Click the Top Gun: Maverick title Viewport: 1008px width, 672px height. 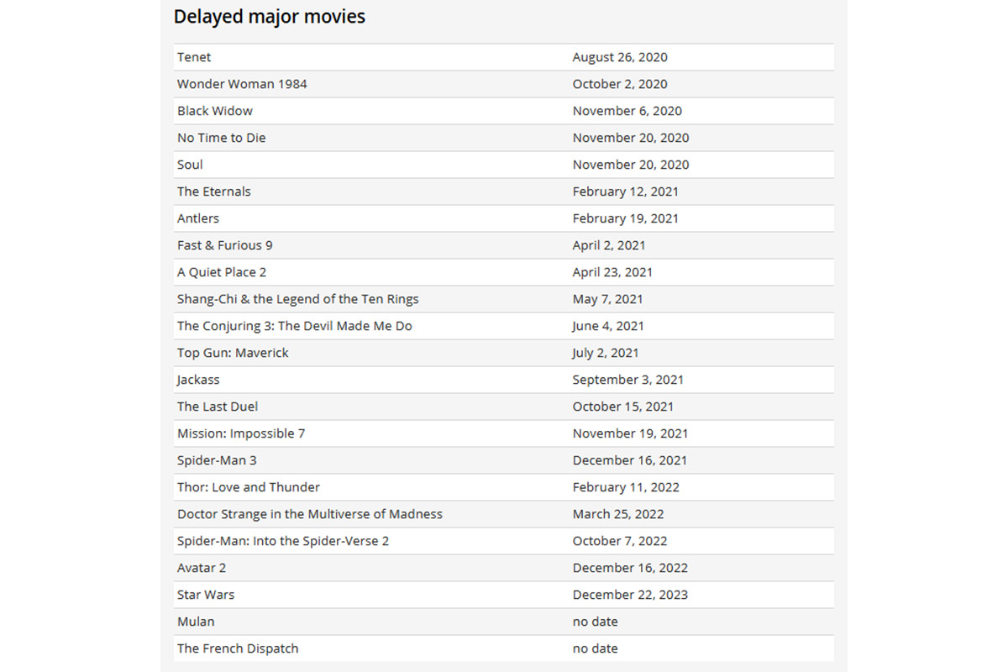232,353
